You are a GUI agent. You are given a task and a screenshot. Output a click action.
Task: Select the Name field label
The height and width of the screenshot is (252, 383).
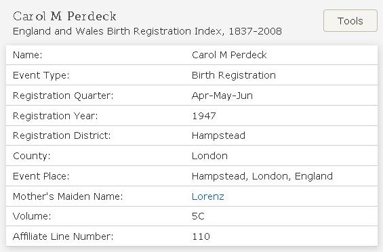click(28, 55)
